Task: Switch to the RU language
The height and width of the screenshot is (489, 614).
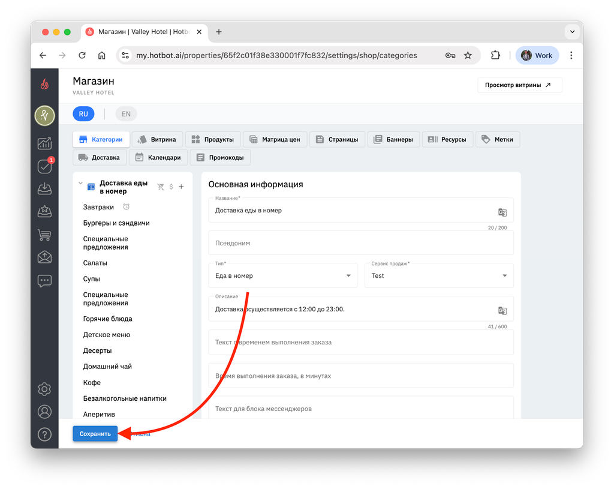Action: click(x=83, y=114)
